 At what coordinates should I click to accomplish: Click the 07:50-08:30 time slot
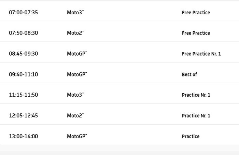[23, 33]
